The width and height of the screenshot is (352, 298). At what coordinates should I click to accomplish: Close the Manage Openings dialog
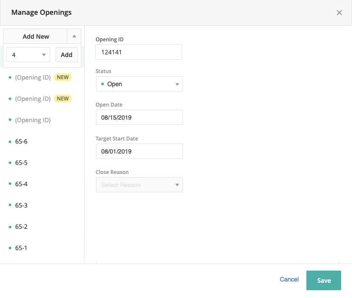[x=339, y=13]
